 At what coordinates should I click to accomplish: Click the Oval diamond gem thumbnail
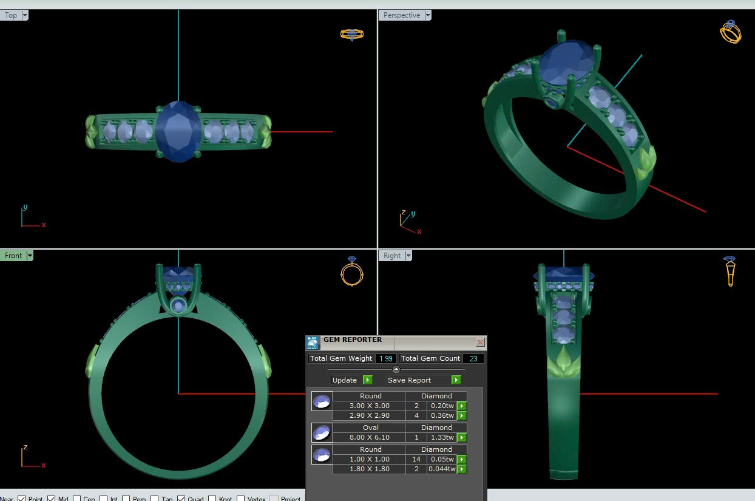322,432
